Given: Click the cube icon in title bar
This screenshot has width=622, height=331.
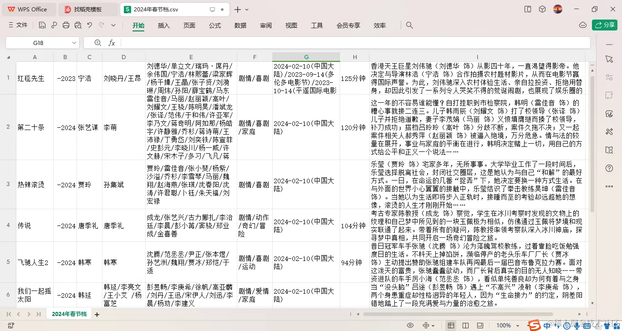Looking at the screenshot, I should (542, 9).
